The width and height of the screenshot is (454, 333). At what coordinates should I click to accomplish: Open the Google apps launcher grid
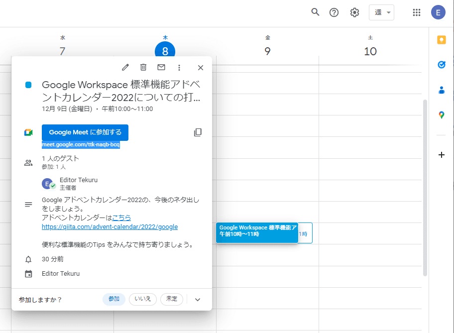click(417, 12)
